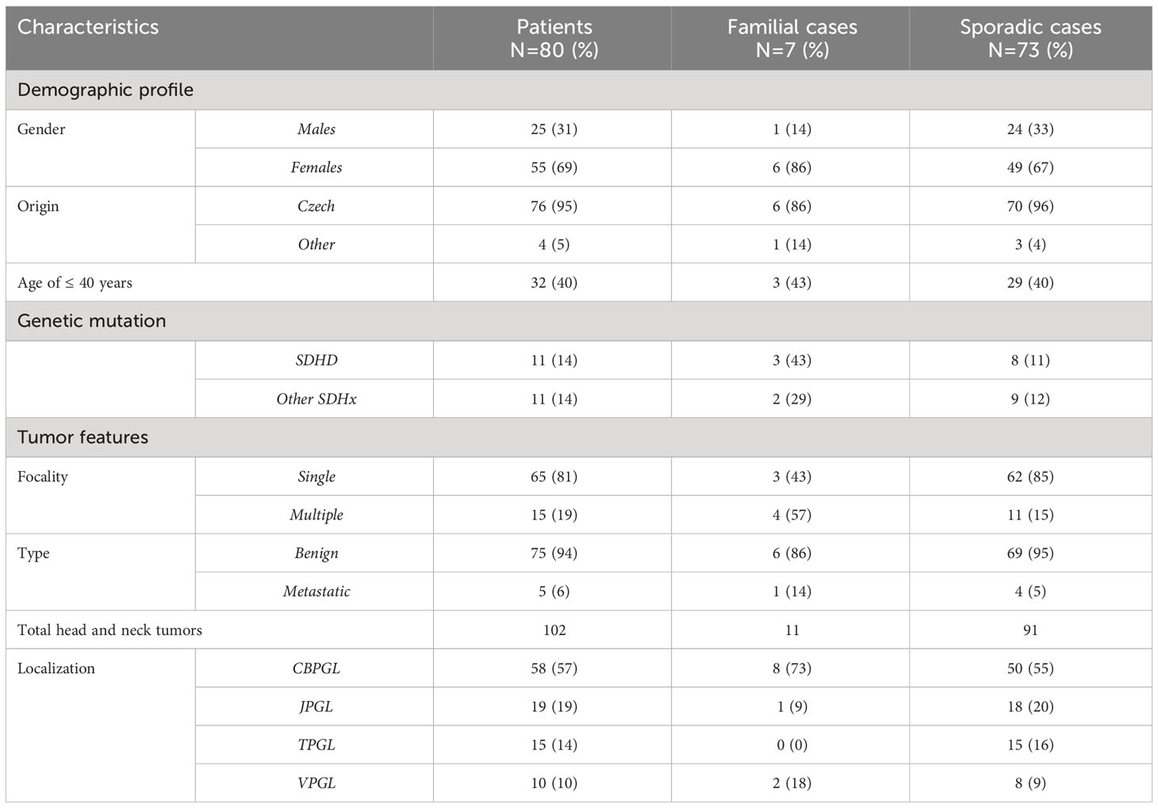This screenshot has height=808, width=1158.
Task: Select the Age of ≤ 40 years row
Action: (x=579, y=283)
